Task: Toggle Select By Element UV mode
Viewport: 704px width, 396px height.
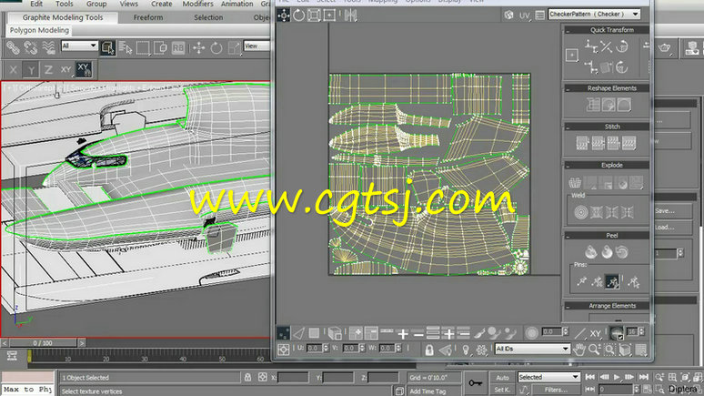Action: tap(335, 333)
